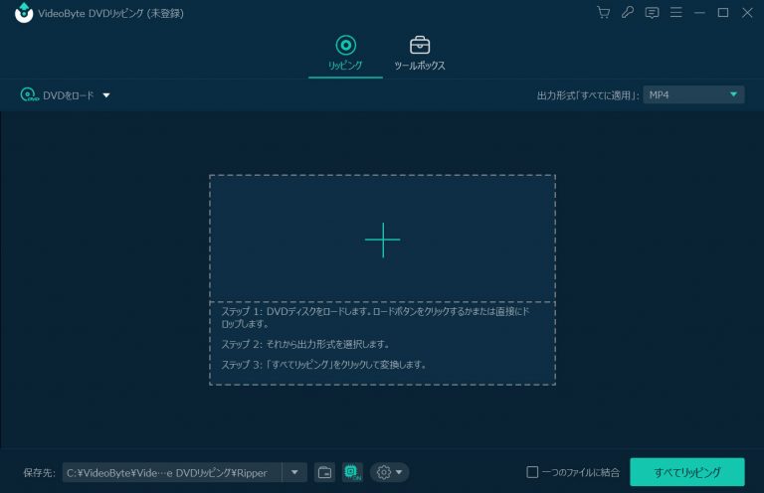The width and height of the screenshot is (764, 493).
Task: Expand the save path dropdown arrow
Action: (294, 472)
